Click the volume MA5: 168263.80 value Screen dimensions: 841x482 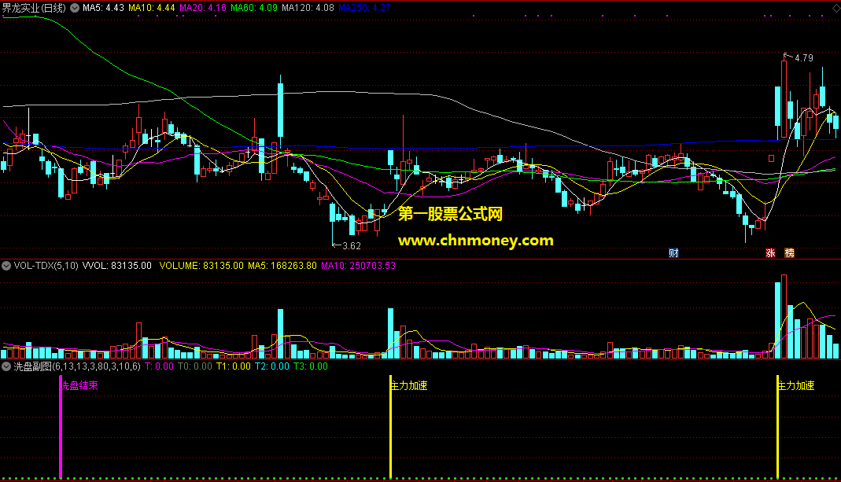[282, 266]
